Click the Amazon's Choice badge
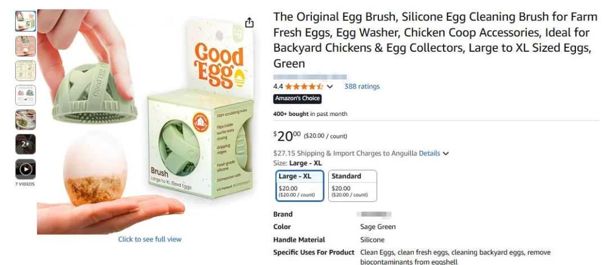Image resolution: width=608 pixels, height=265 pixels. point(297,98)
